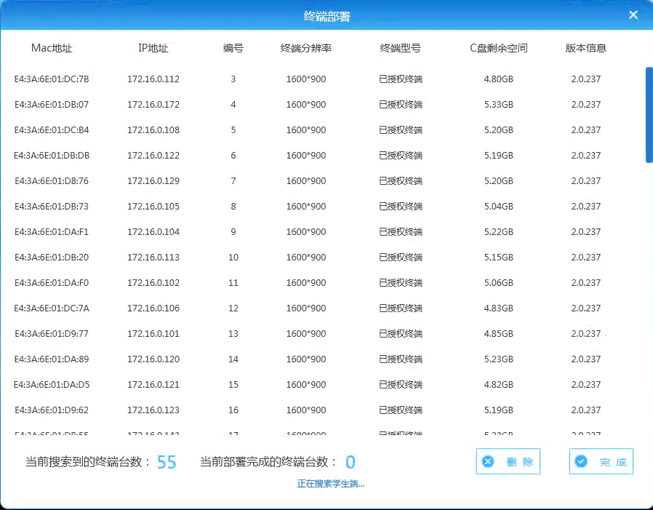This screenshot has height=510, width=653.
Task: Click the C盘剩余空间 column header
Action: pos(498,49)
